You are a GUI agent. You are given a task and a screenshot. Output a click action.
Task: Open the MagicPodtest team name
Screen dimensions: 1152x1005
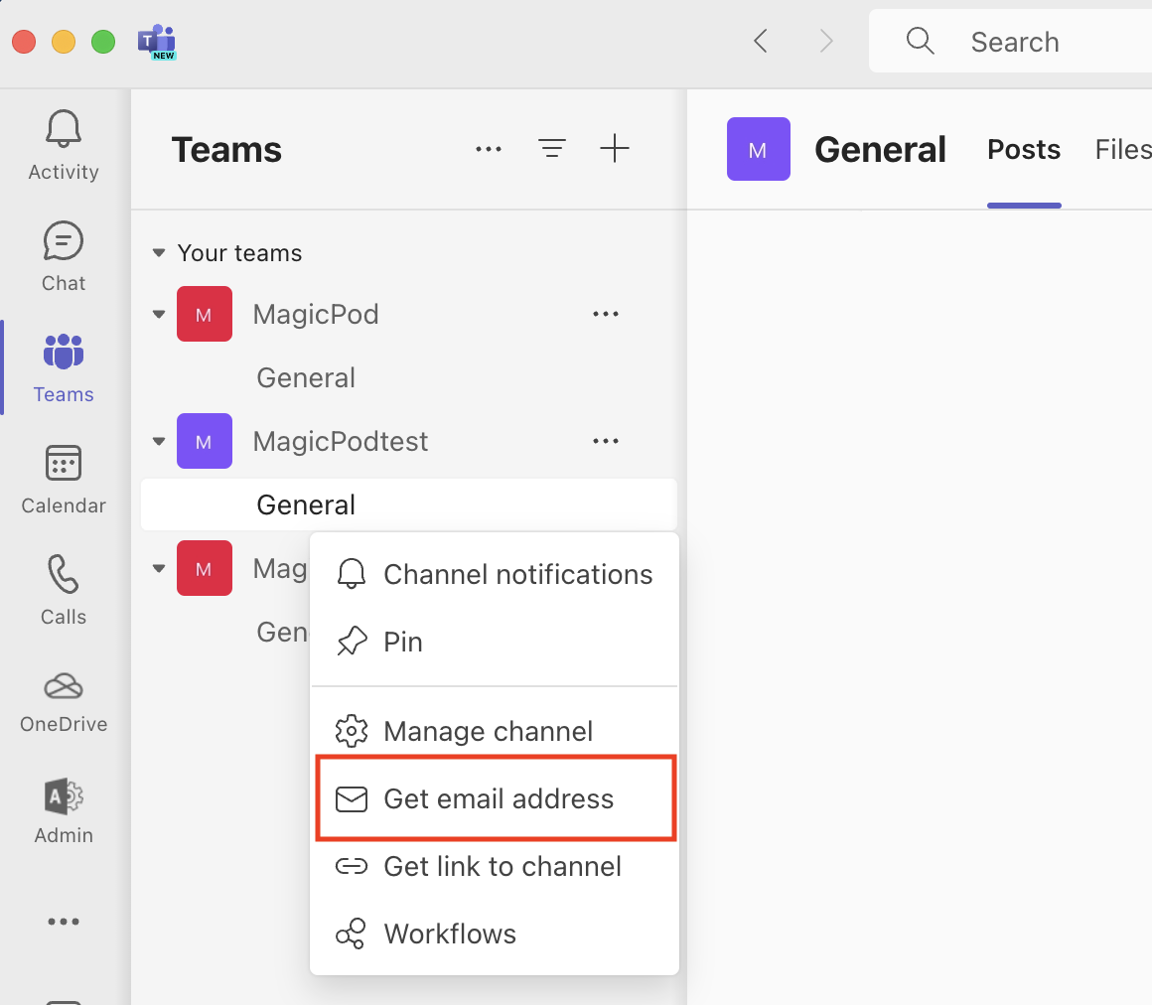coord(341,442)
